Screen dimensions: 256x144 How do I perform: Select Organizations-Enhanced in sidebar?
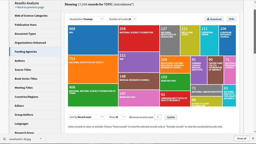click(35, 43)
